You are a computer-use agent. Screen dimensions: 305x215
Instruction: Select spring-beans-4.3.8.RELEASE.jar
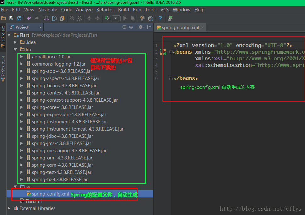coord(64,86)
